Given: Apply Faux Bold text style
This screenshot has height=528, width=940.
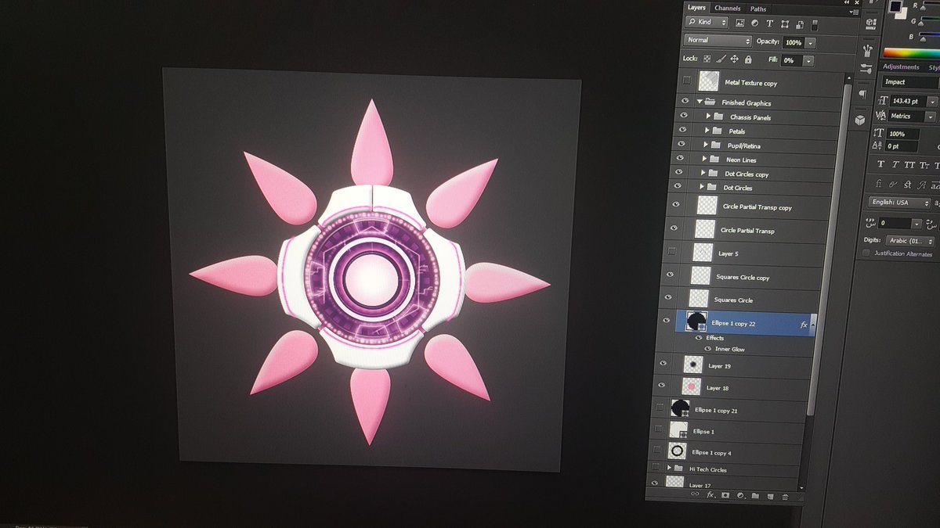Looking at the screenshot, I should (881, 164).
